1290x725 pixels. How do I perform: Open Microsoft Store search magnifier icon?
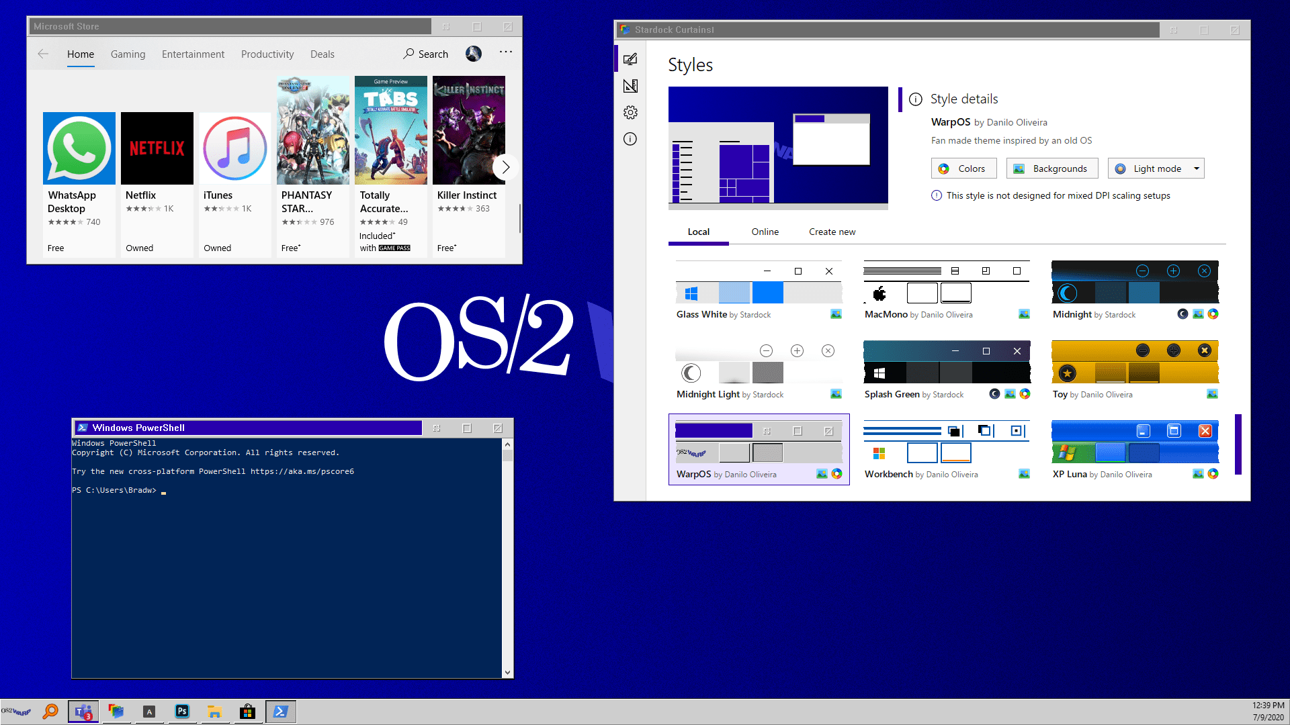point(408,54)
